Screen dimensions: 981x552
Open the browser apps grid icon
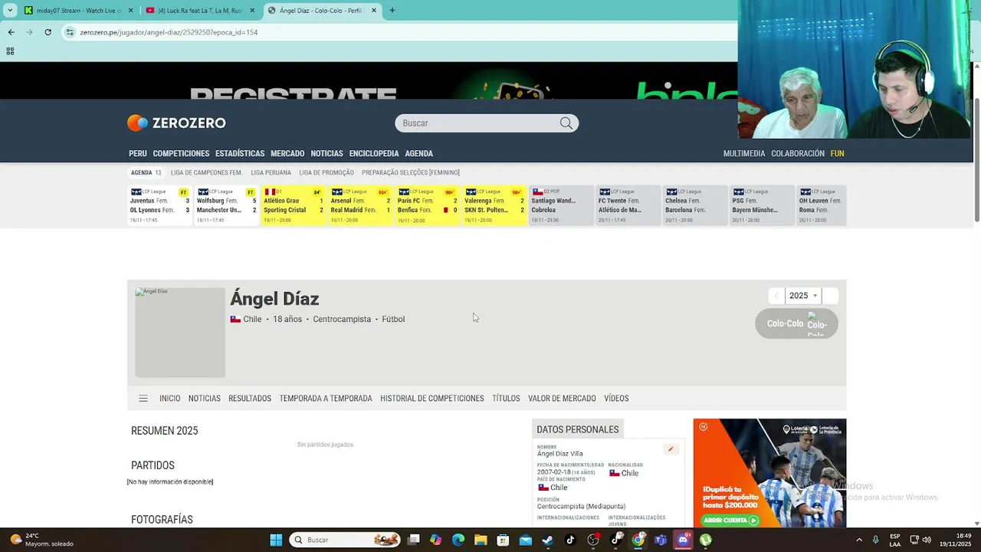pyautogui.click(x=10, y=51)
